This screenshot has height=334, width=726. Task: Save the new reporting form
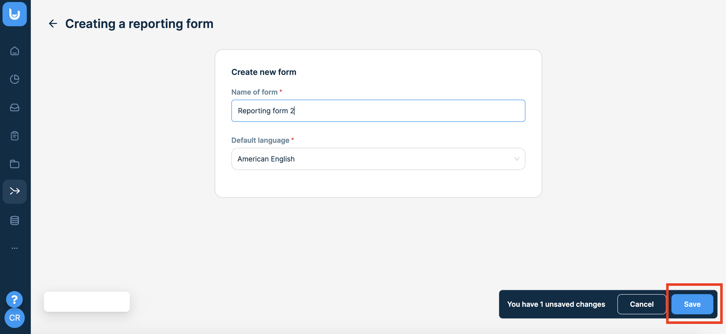[x=692, y=304]
